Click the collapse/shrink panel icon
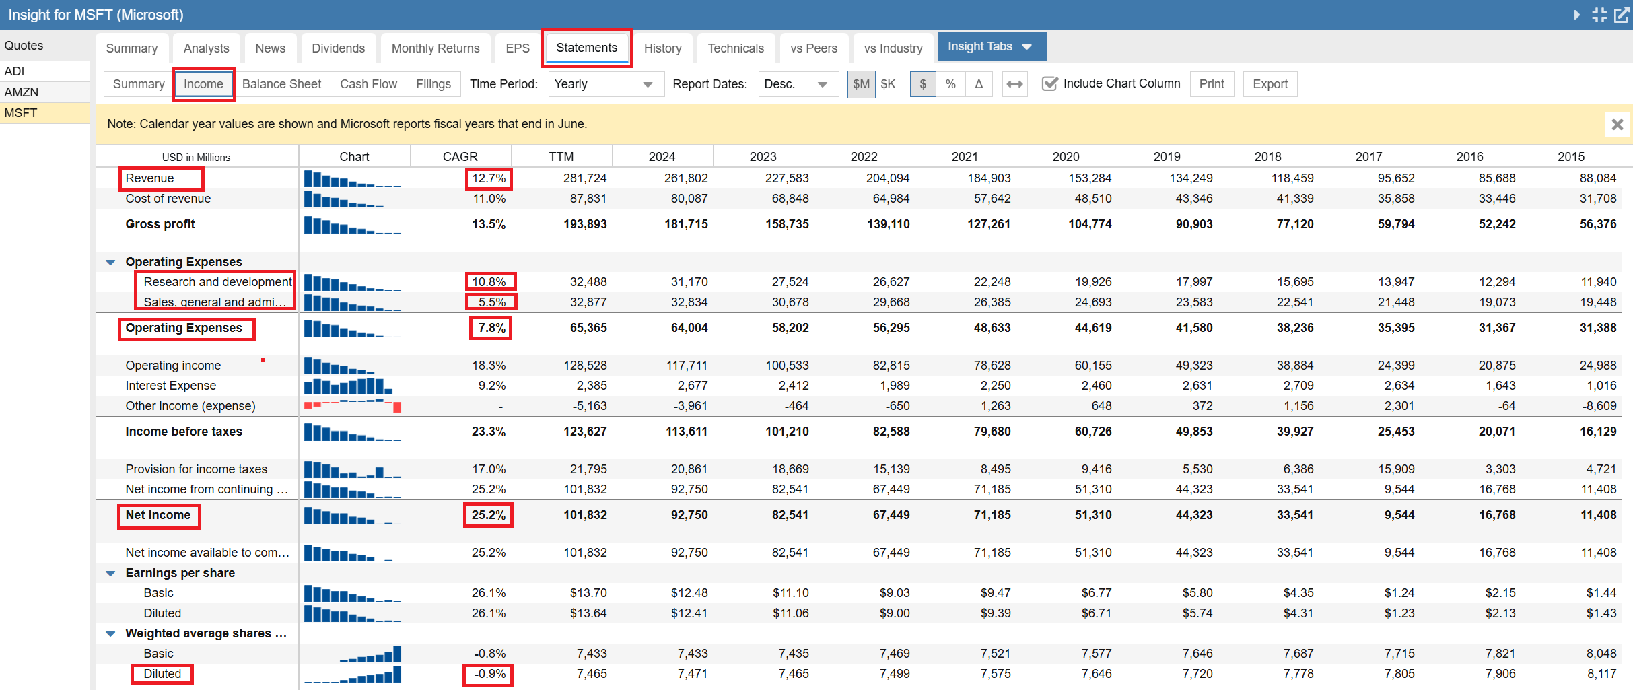The height and width of the screenshot is (690, 1633). 1599,15
